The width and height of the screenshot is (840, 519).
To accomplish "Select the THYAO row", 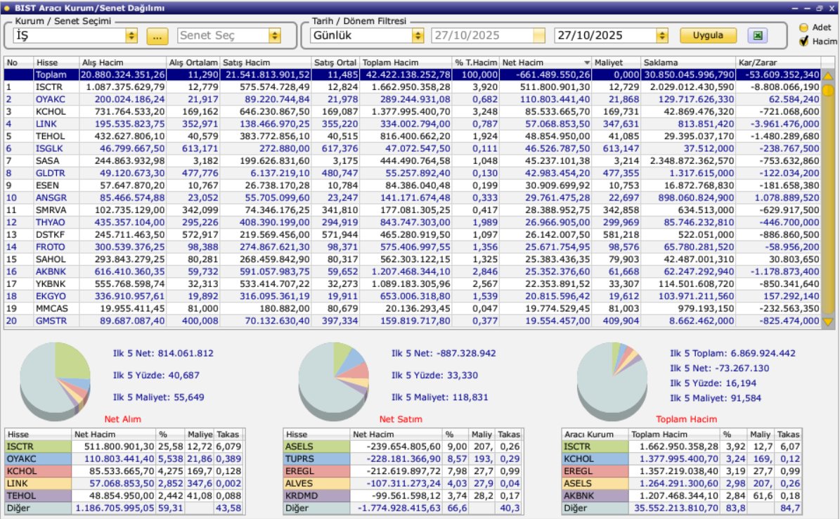I will (413, 222).
